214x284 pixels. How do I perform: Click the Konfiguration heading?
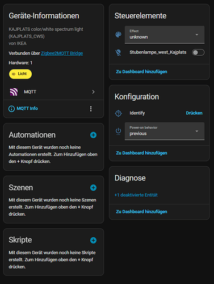pyautogui.click(x=137, y=97)
